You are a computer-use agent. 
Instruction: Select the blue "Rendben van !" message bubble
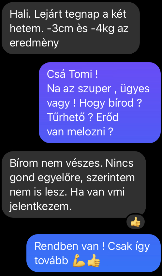pyautogui.click(x=94, y=253)
